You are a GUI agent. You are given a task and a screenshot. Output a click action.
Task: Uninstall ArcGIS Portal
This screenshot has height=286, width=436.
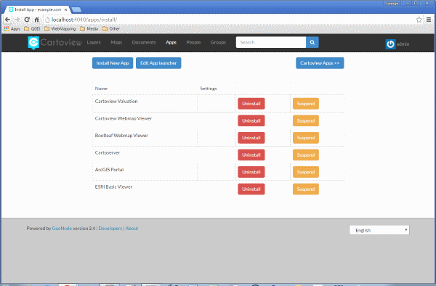(x=251, y=172)
